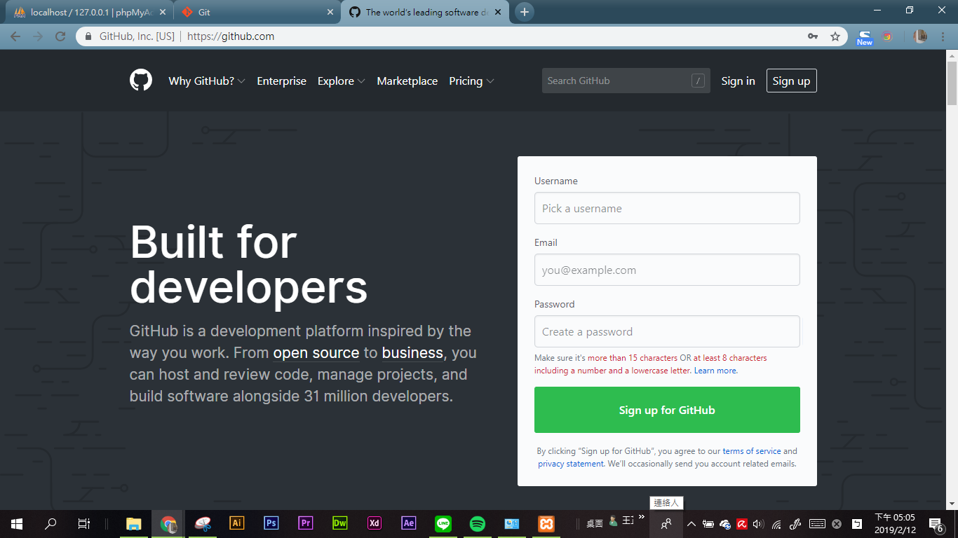This screenshot has height=538, width=958.
Task: Expand the taskbar toolbar overflow chevron
Action: click(x=641, y=518)
